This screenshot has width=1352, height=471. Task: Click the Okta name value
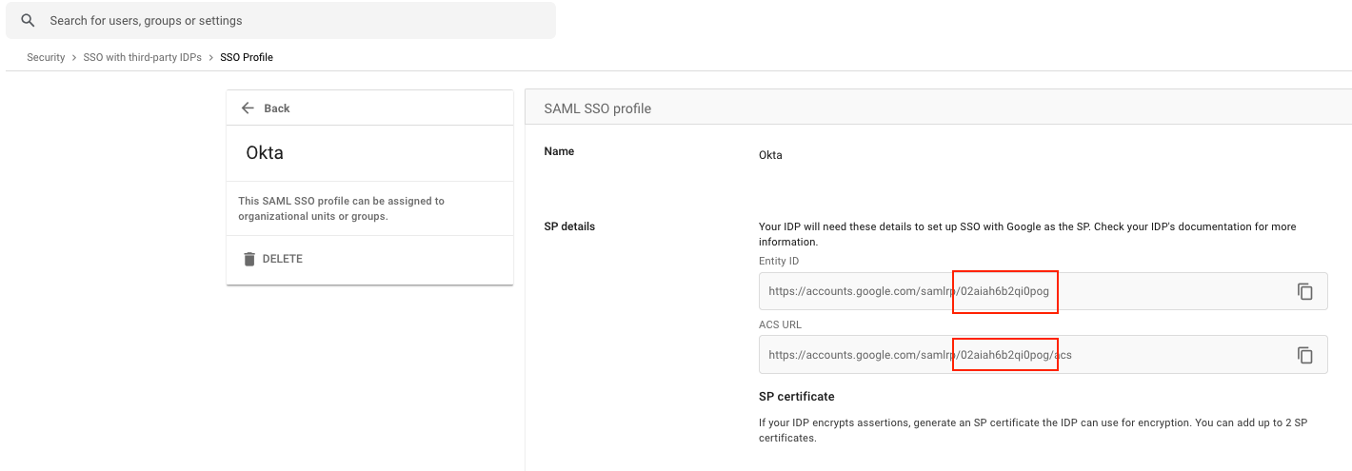(770, 155)
